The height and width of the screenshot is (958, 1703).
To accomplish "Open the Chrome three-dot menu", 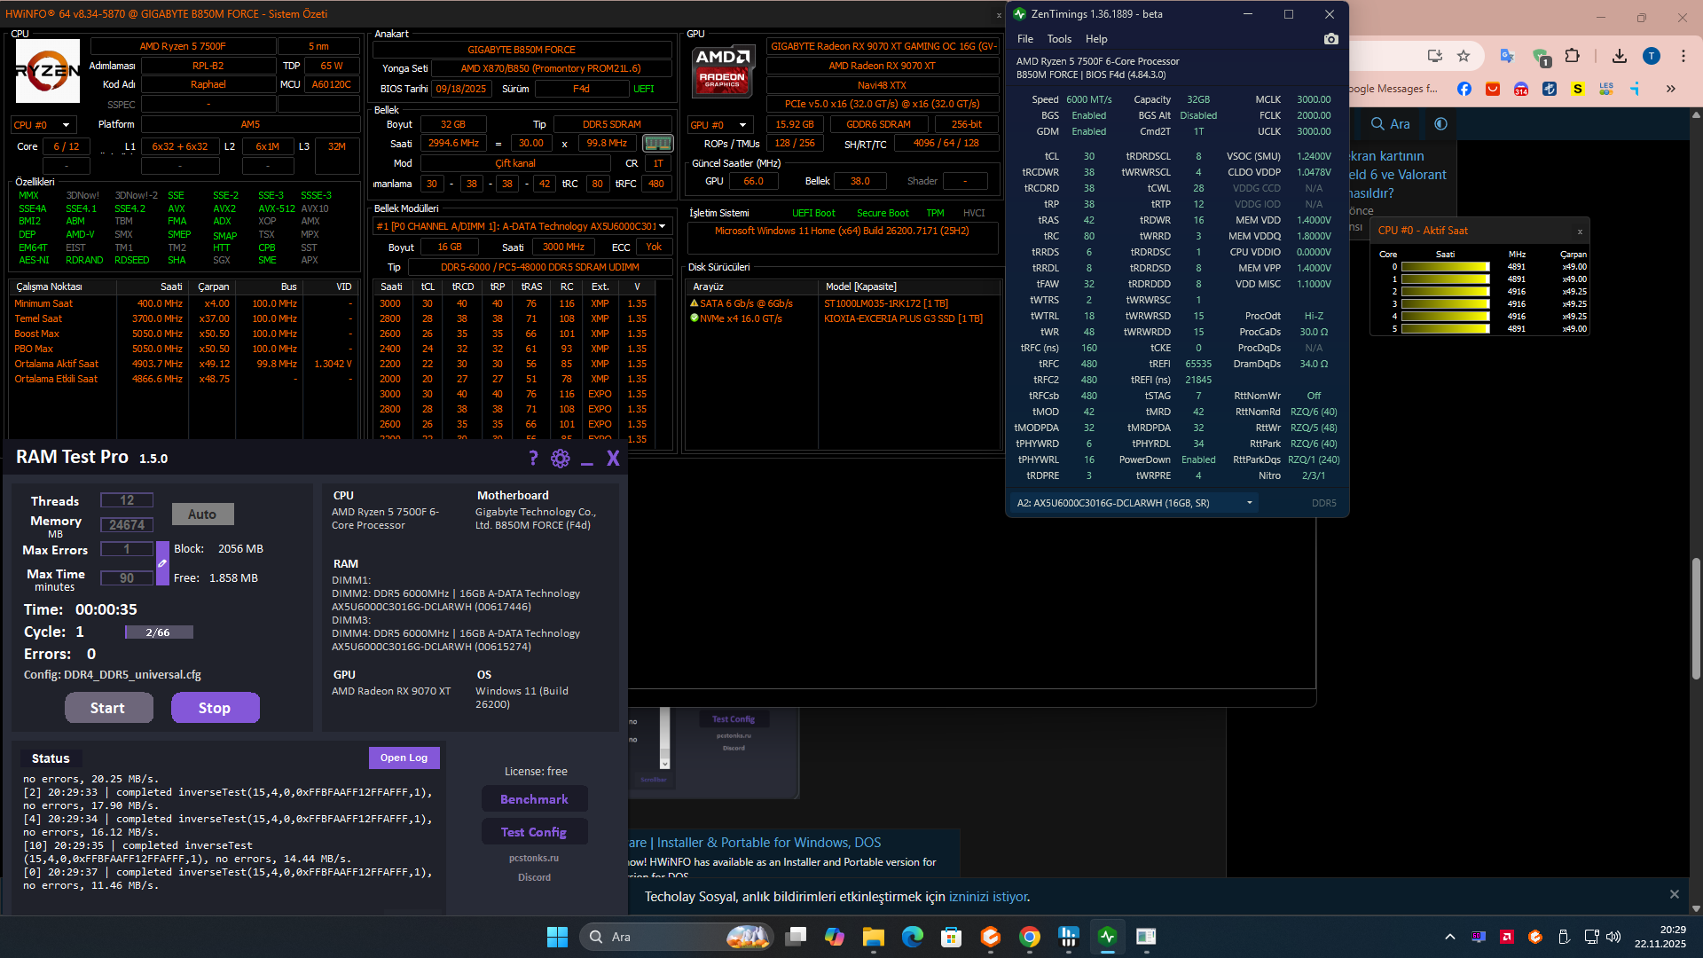I will (x=1683, y=56).
